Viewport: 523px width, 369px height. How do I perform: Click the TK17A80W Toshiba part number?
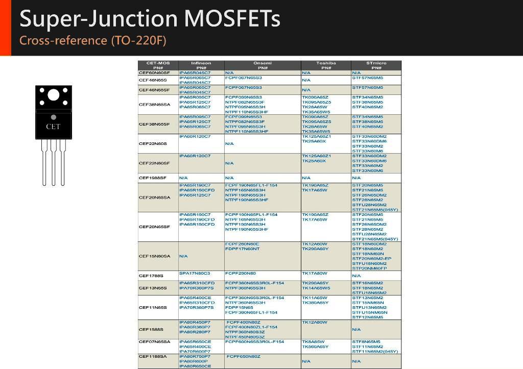pyautogui.click(x=315, y=274)
